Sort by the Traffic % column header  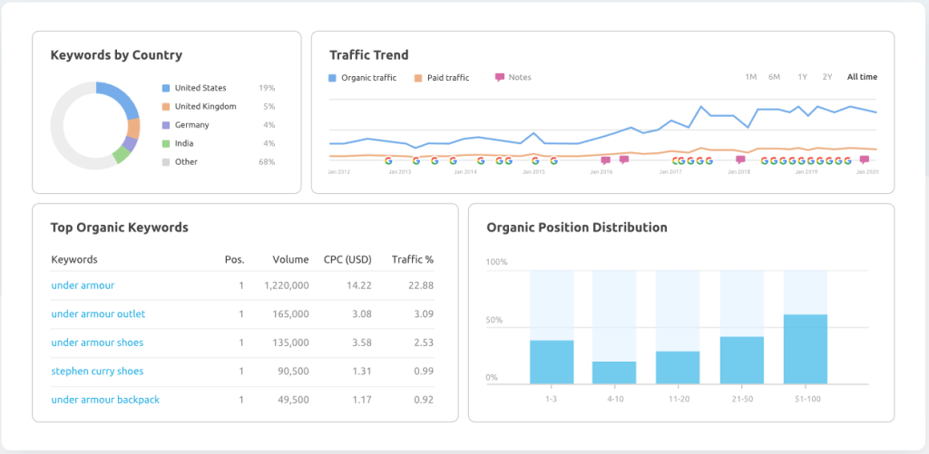pos(413,259)
